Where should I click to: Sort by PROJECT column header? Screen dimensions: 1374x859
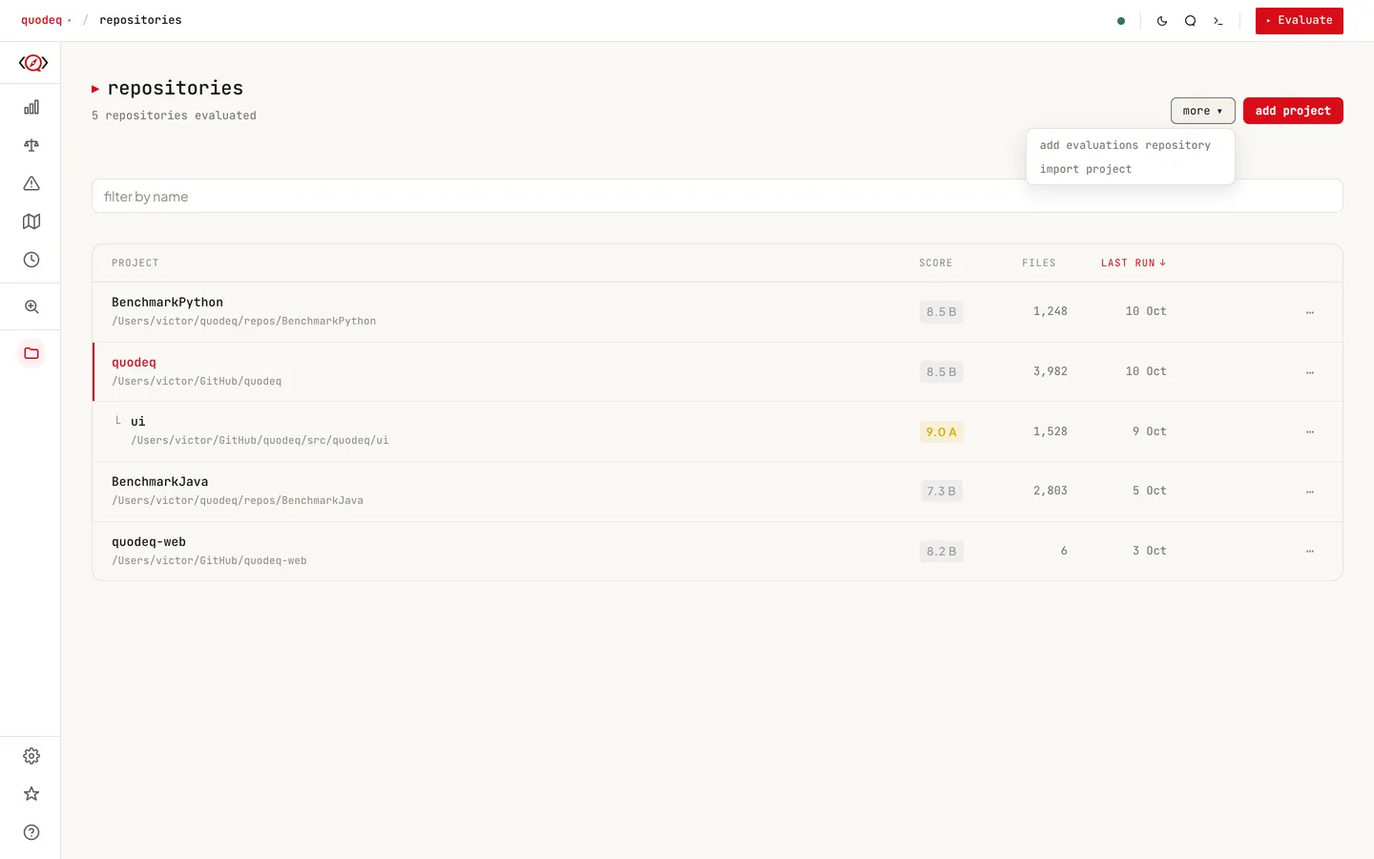(135, 262)
